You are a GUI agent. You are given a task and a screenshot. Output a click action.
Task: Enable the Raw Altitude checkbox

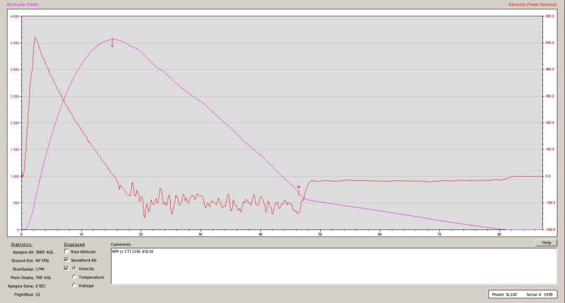(x=66, y=251)
